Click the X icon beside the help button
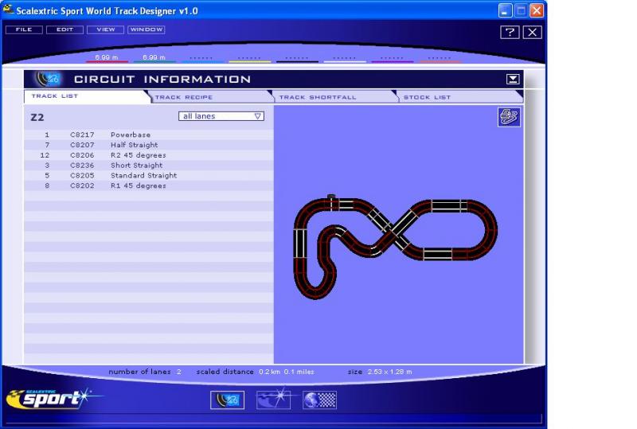Screen dimensions: 637x429 532,32
